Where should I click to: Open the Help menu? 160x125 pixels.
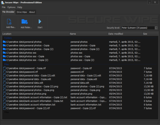click(20, 7)
